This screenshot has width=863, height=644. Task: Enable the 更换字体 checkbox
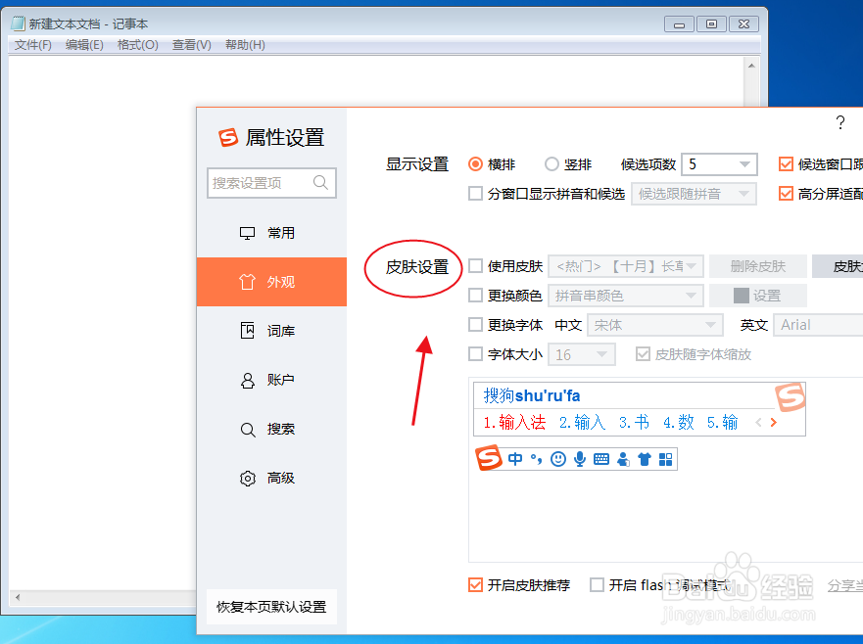click(x=475, y=325)
